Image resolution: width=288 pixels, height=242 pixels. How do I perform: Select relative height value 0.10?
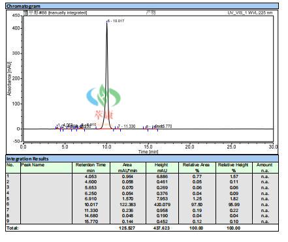234,221
